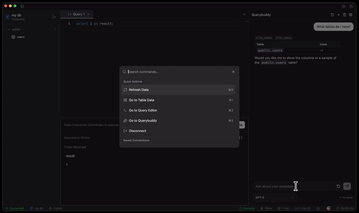Choose Go to Querybuddy command
This screenshot has height=213, width=359.
pos(178,121)
